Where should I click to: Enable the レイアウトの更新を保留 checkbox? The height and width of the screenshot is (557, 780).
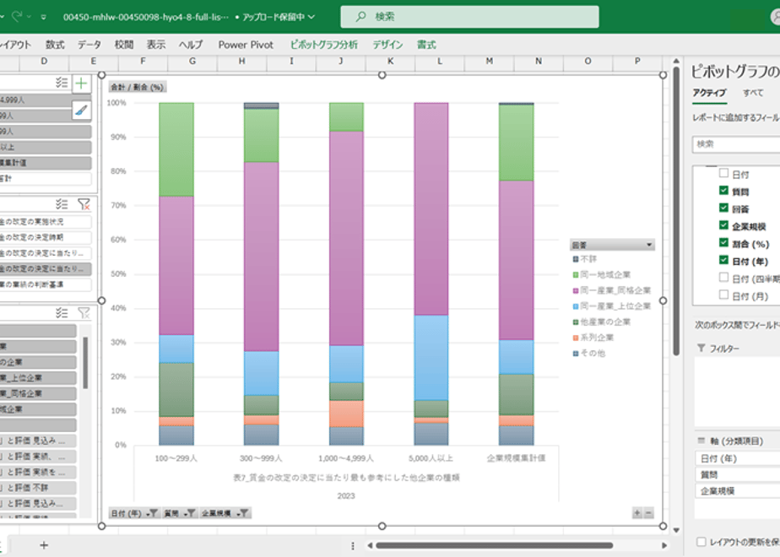(x=701, y=542)
